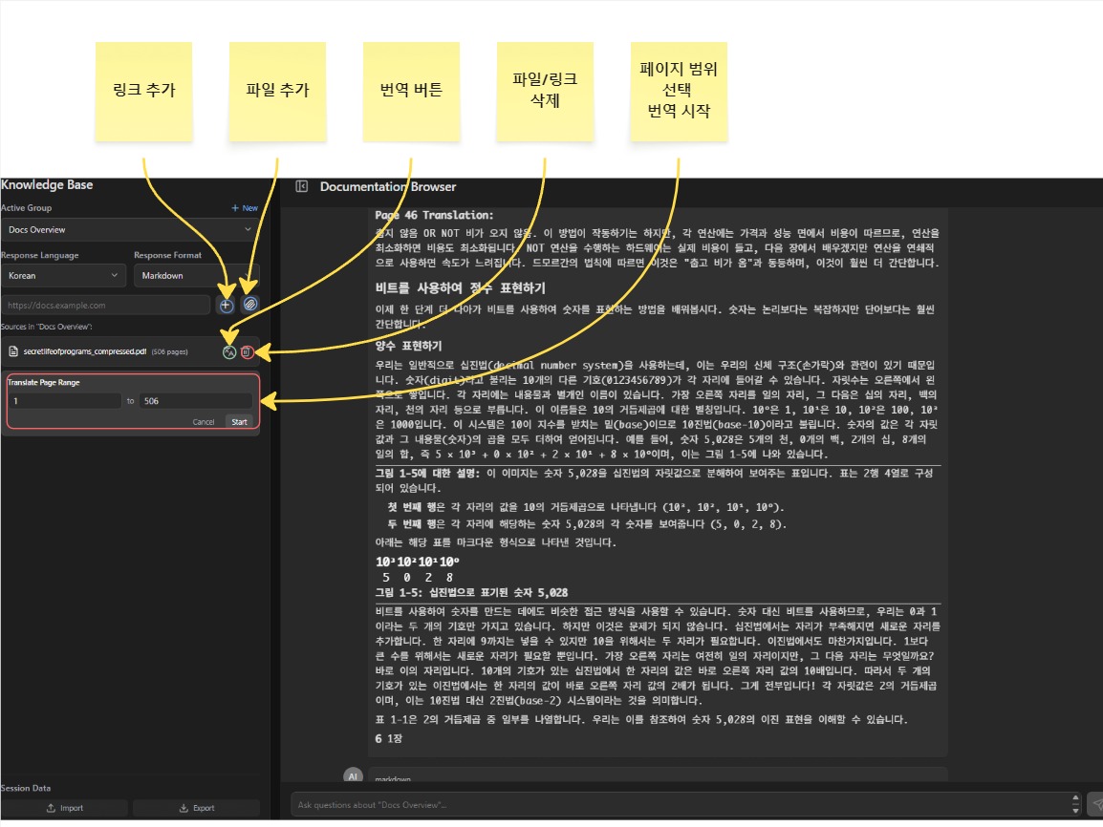The width and height of the screenshot is (1103, 827).
Task: Click the Response Format label
Action: click(167, 255)
